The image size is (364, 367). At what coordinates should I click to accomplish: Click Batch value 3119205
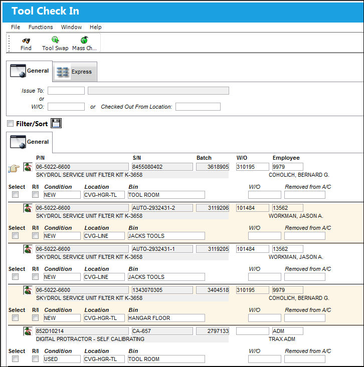point(213,249)
